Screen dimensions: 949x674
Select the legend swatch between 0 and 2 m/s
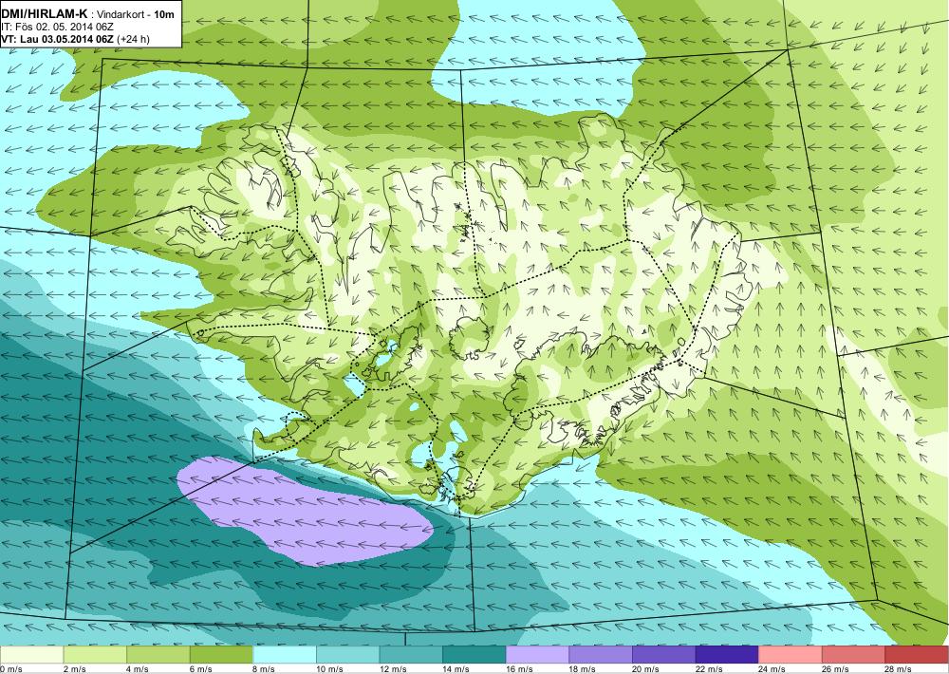(31, 655)
